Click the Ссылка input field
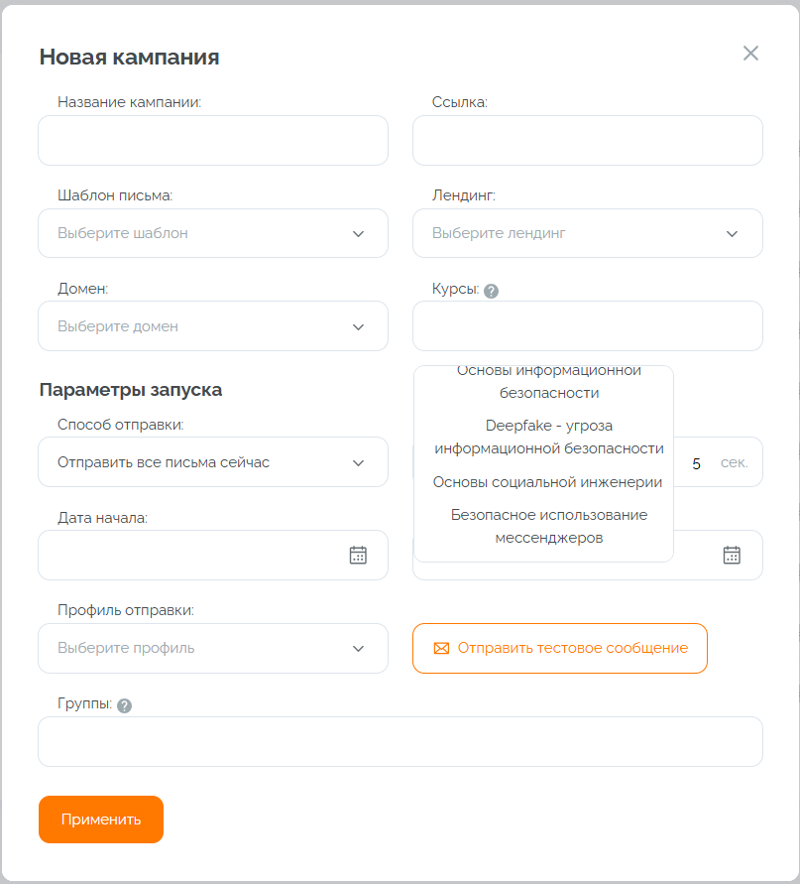The height and width of the screenshot is (884, 800). pos(587,141)
